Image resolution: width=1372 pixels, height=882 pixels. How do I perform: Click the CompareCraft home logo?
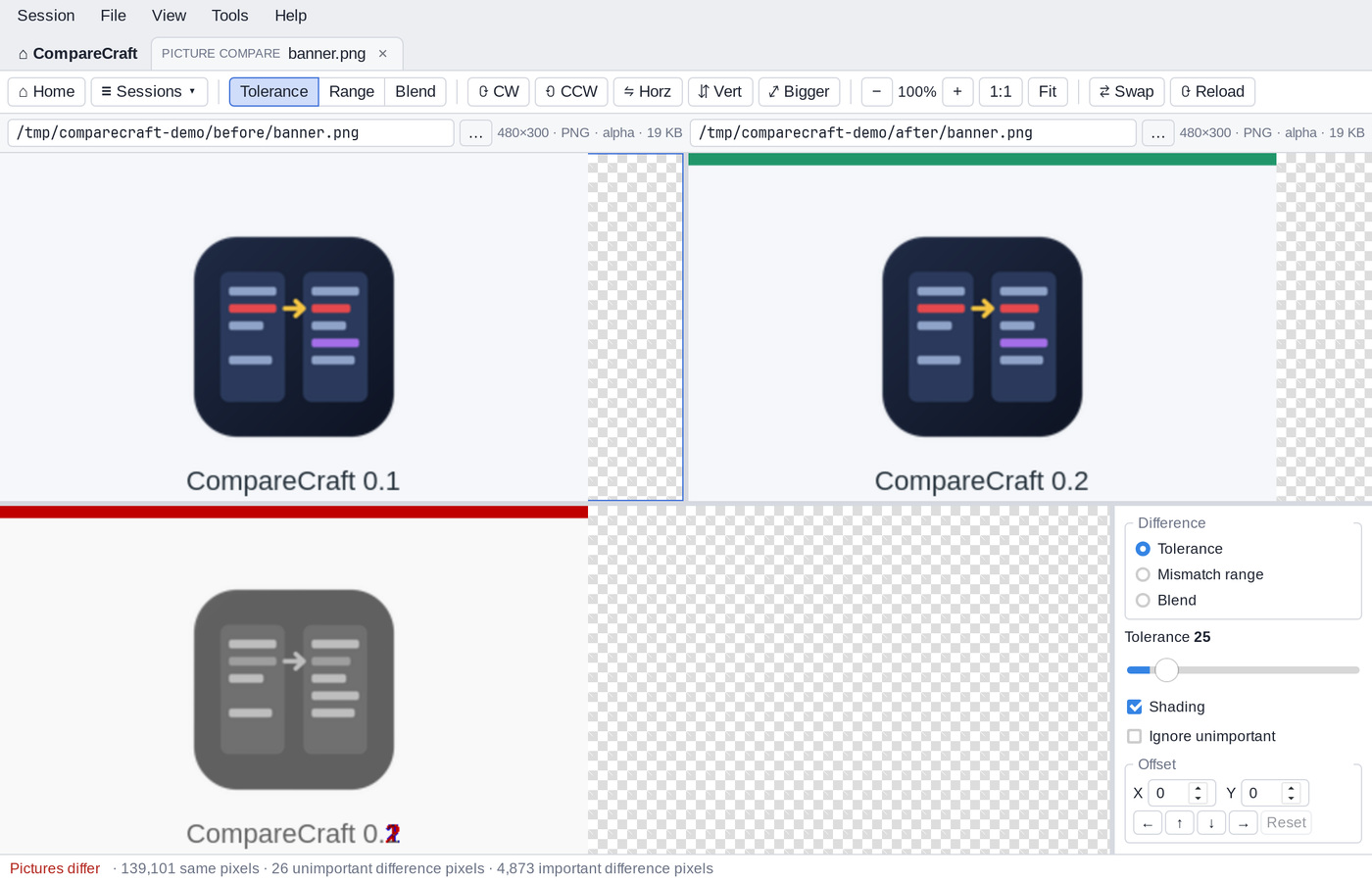coord(77,54)
